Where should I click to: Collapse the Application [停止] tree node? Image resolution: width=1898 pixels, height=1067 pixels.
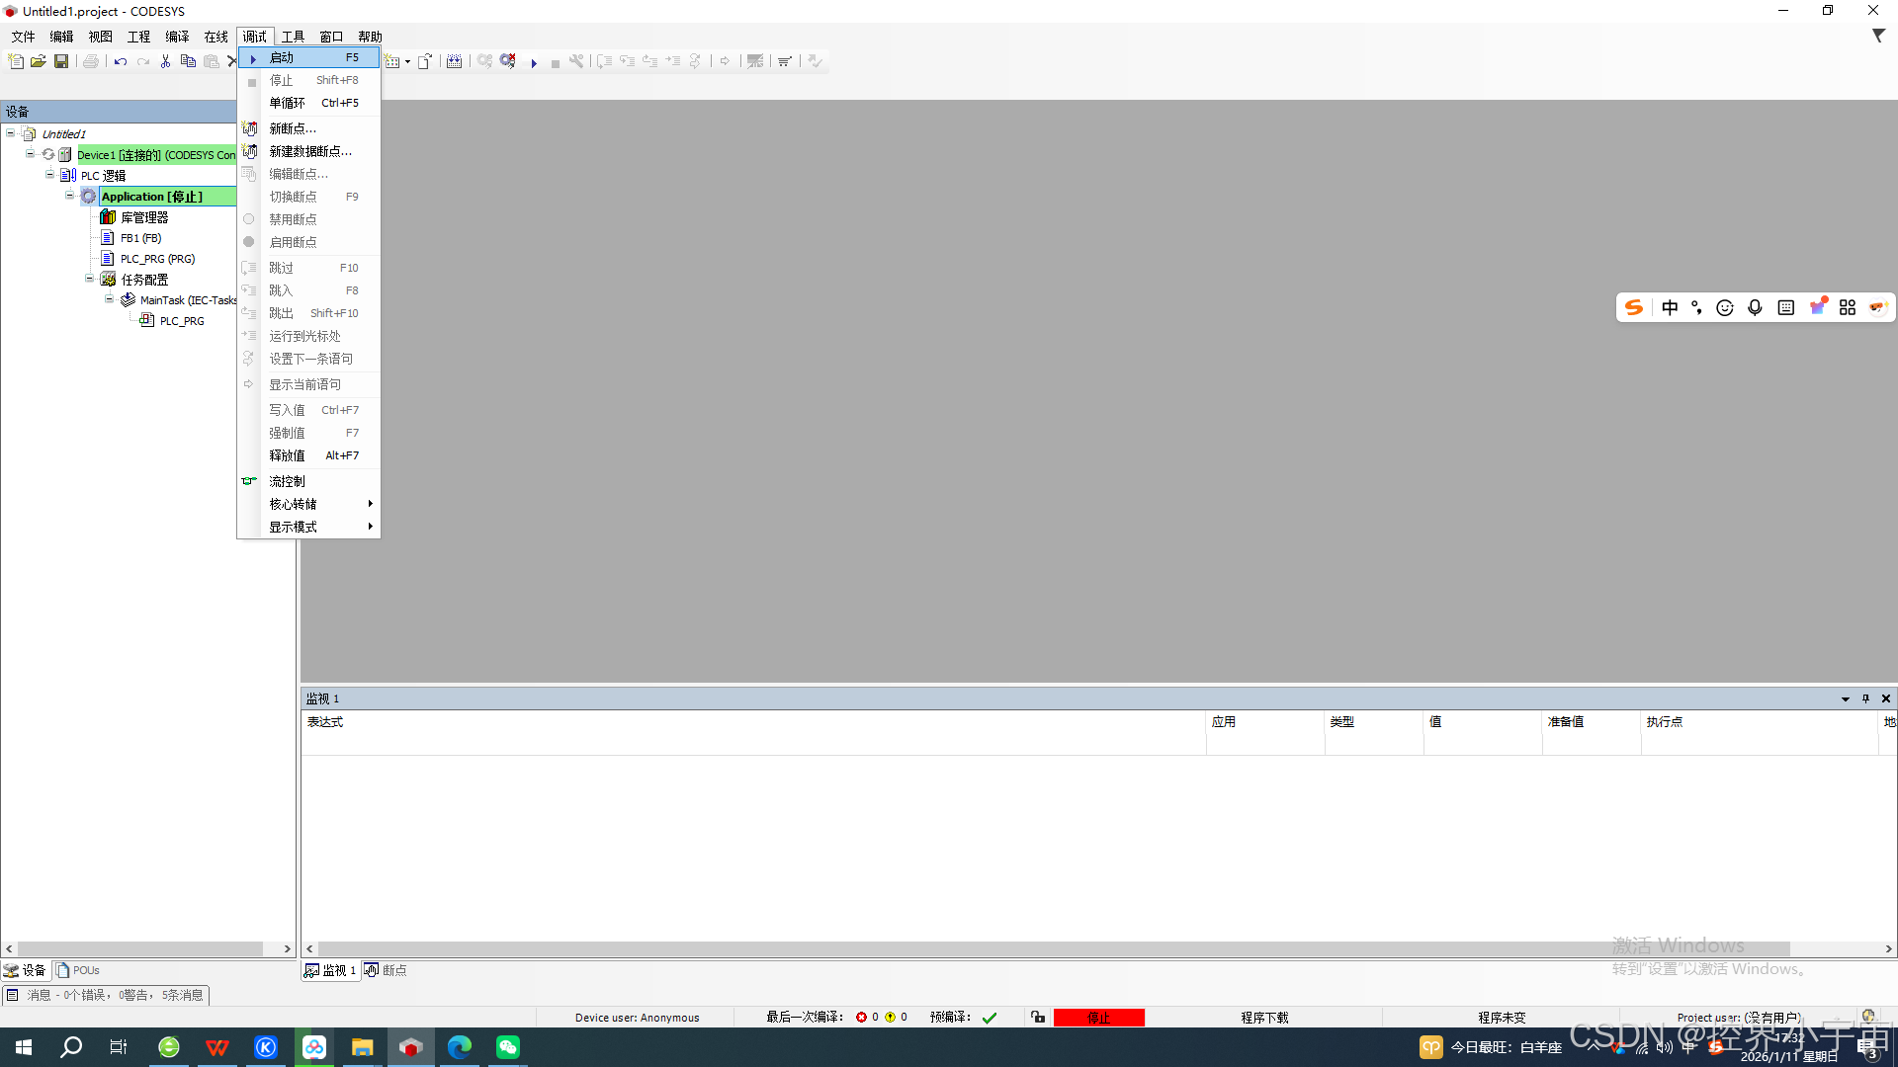tap(69, 196)
